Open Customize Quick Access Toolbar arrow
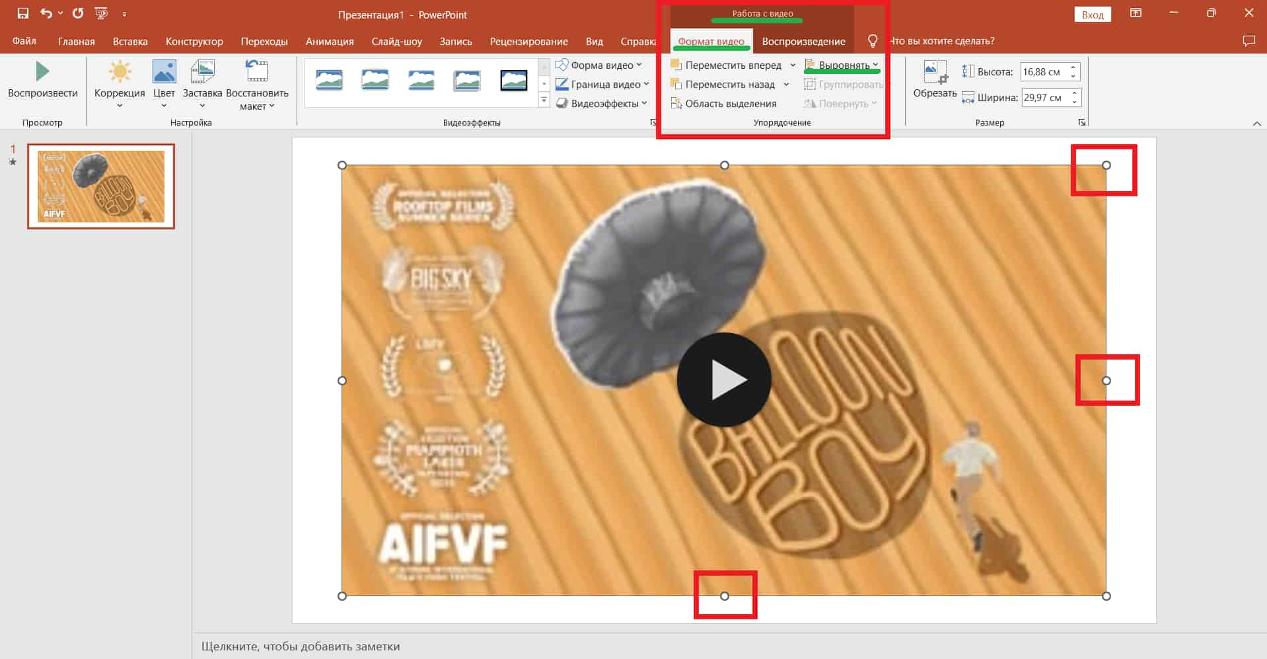 tap(124, 14)
